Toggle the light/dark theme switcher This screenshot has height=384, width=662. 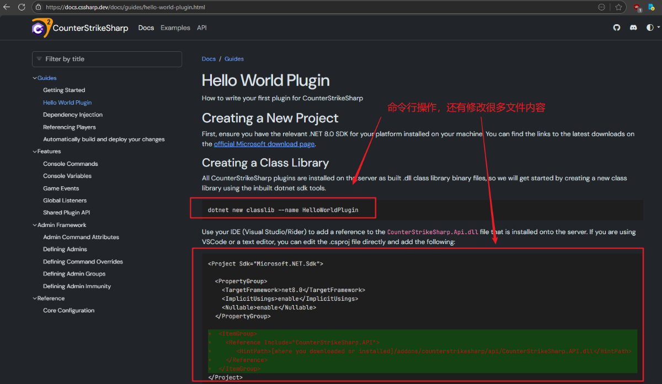652,28
